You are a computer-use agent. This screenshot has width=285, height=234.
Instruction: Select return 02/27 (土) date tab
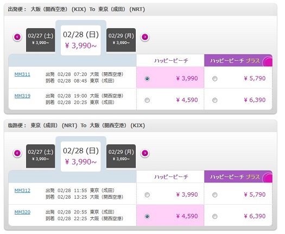click(41, 156)
